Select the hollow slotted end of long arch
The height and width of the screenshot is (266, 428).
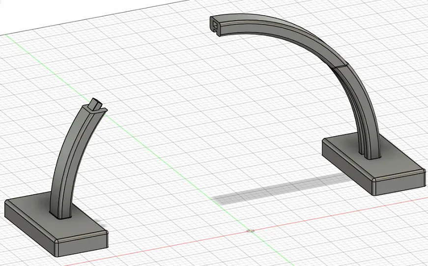(215, 25)
